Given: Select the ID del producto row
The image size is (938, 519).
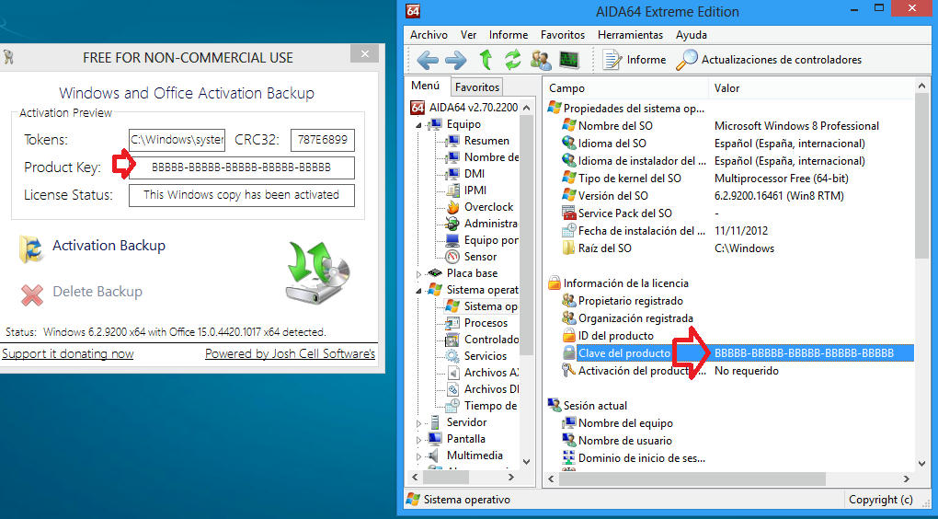Looking at the screenshot, I should point(728,336).
